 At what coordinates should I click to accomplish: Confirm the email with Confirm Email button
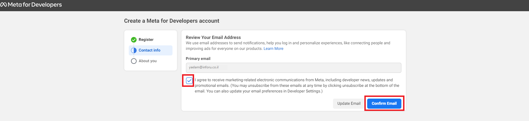click(384, 103)
